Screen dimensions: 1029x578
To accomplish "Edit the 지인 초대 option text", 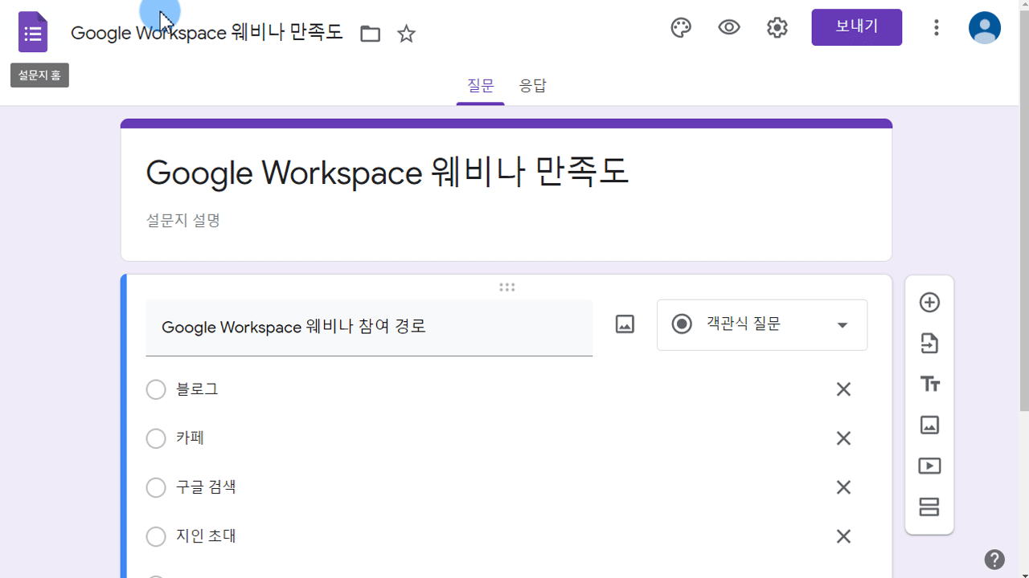I will click(206, 536).
